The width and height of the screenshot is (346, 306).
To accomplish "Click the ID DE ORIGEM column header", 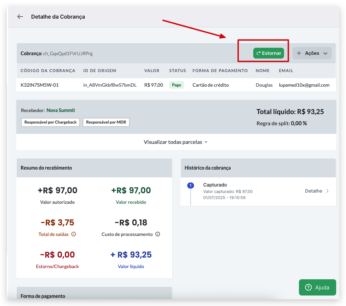I will click(x=100, y=71).
